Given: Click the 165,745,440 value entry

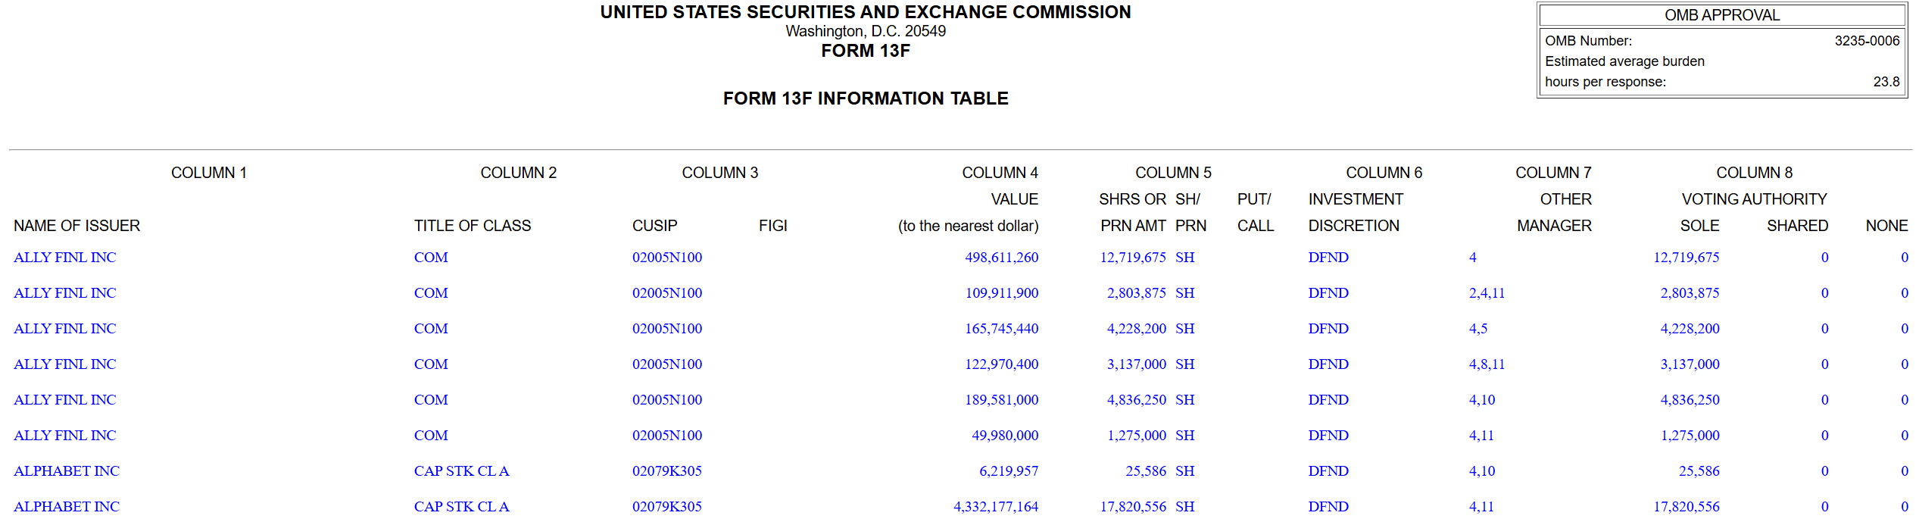Looking at the screenshot, I should click(1001, 329).
